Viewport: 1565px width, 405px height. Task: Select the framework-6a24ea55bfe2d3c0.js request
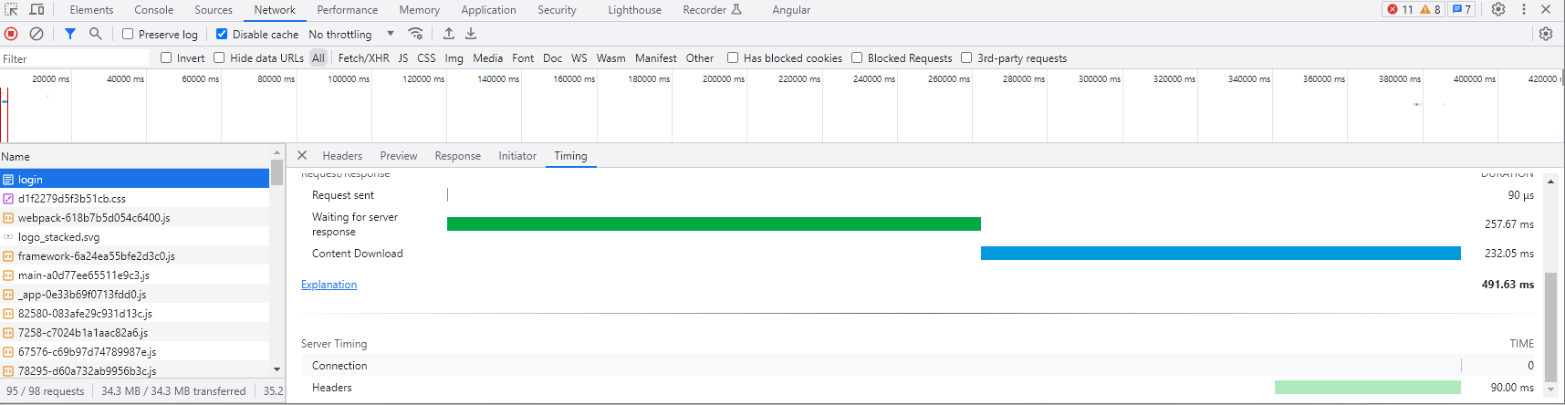tap(135, 256)
